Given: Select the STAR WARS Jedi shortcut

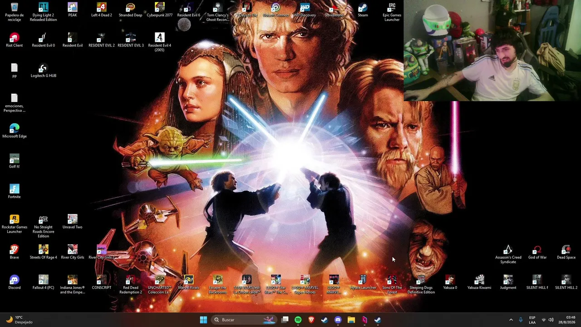Looking at the screenshot, I should click(247, 284).
